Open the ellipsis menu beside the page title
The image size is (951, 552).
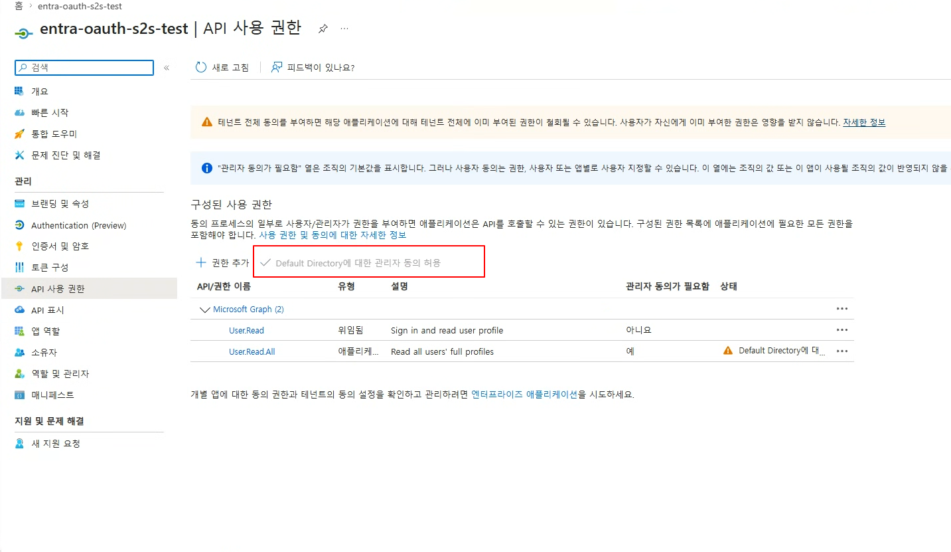coord(344,29)
